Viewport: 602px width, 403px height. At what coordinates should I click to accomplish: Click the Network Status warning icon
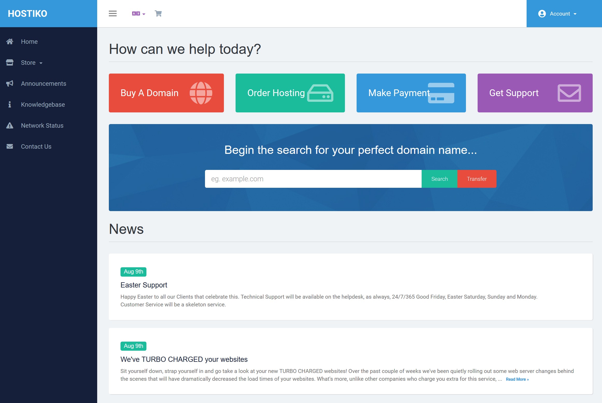tap(10, 125)
